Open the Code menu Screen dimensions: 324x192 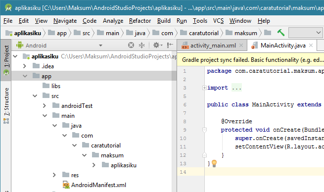click(90, 21)
